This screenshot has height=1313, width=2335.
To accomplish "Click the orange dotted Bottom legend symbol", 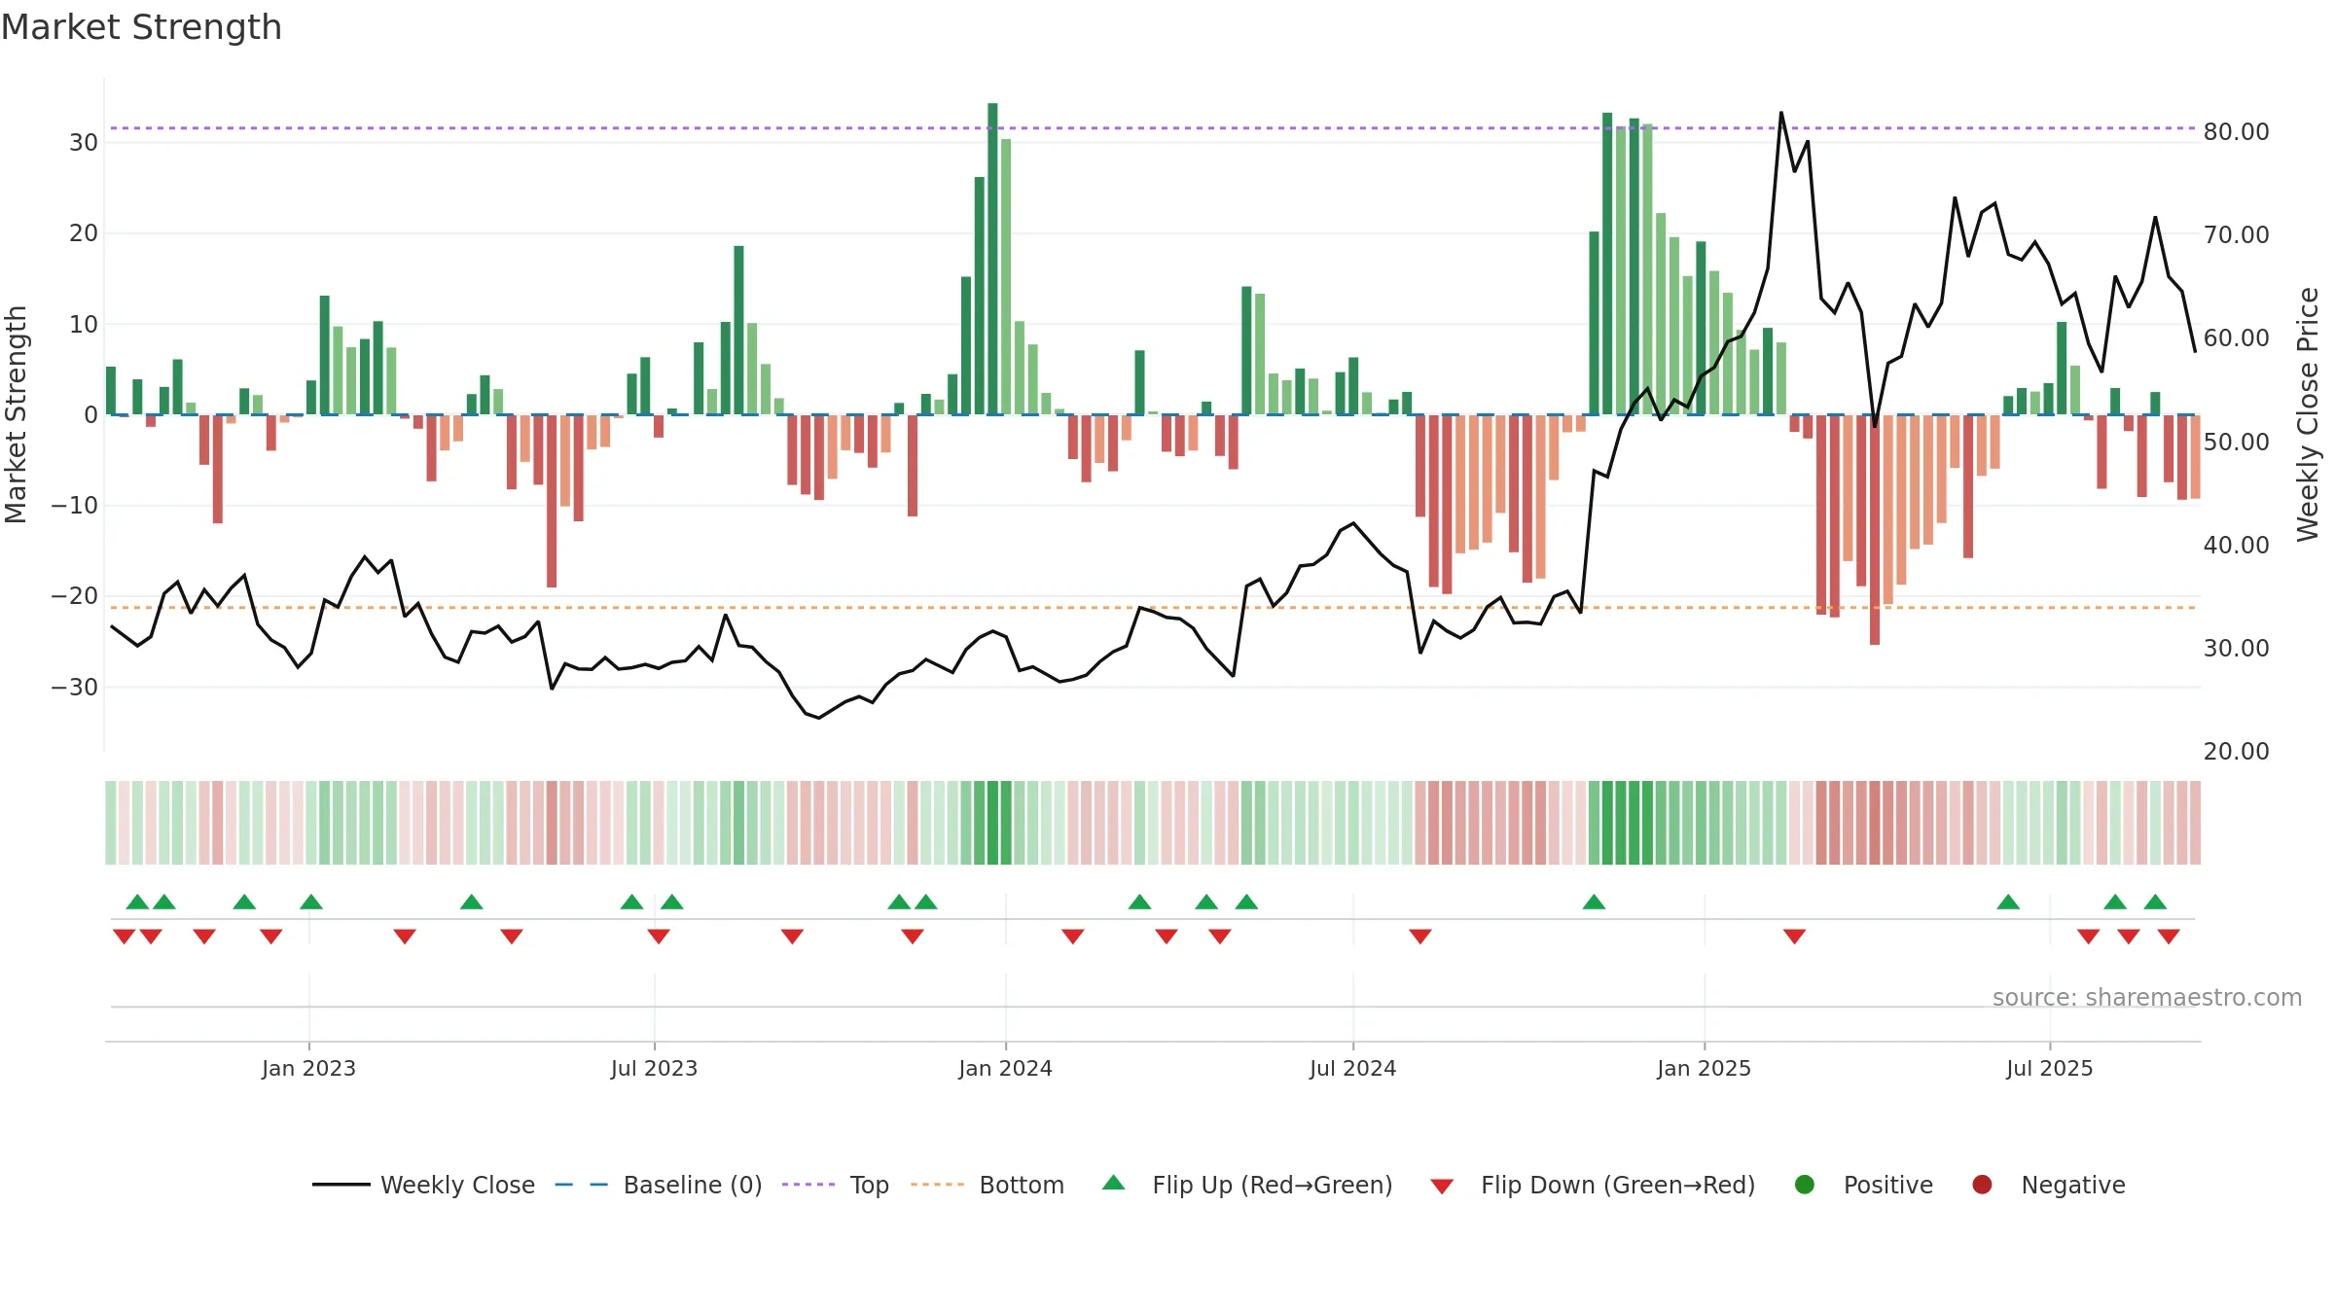I will (x=937, y=1185).
